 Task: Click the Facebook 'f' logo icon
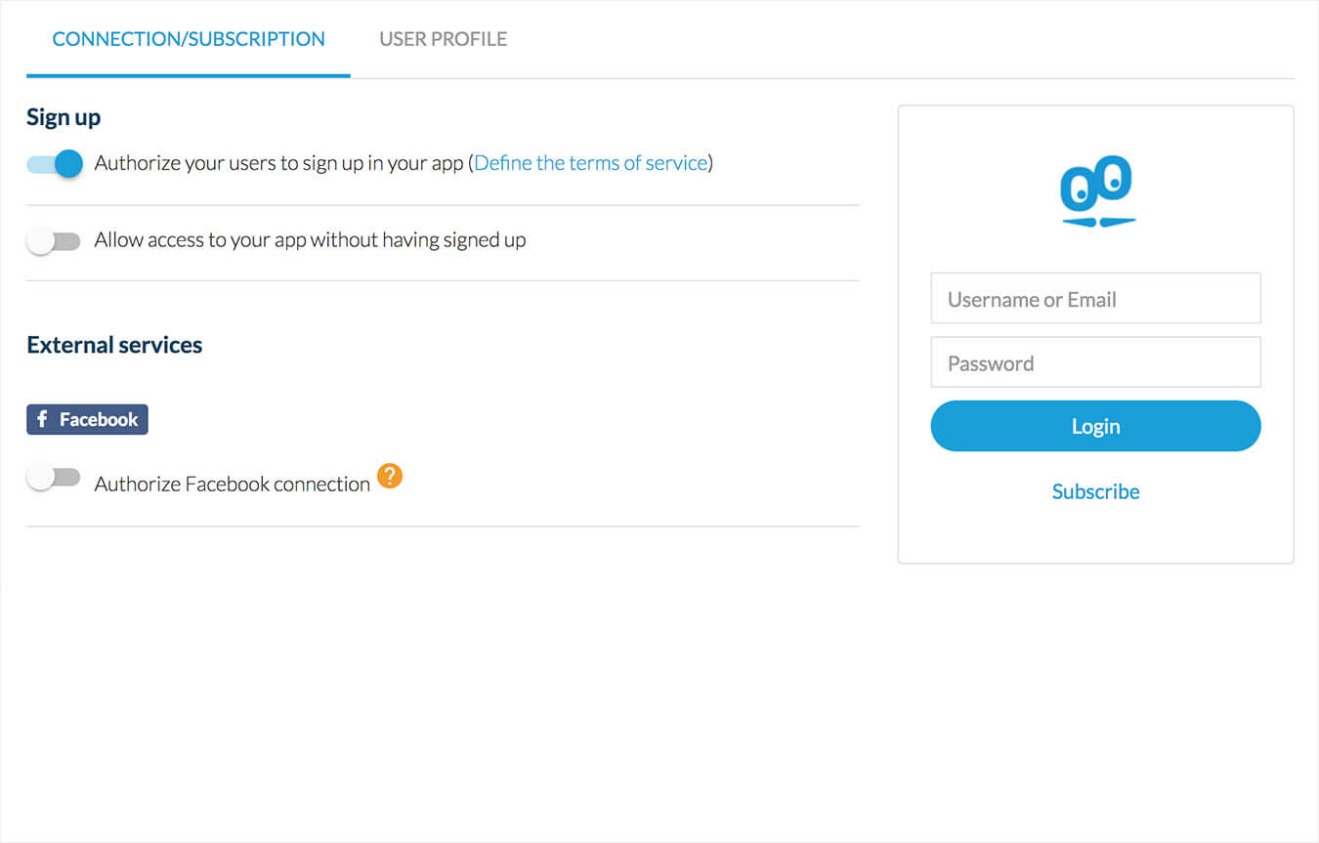(42, 419)
